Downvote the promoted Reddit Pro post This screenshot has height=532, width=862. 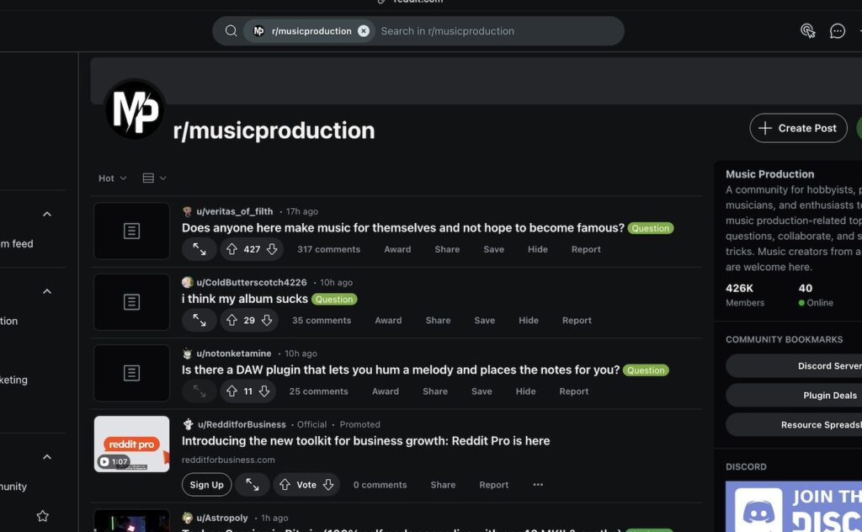[x=328, y=485]
